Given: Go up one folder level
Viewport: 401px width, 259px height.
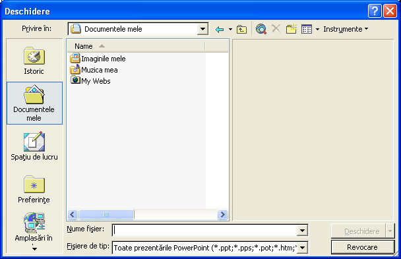Looking at the screenshot, I should 241,30.
